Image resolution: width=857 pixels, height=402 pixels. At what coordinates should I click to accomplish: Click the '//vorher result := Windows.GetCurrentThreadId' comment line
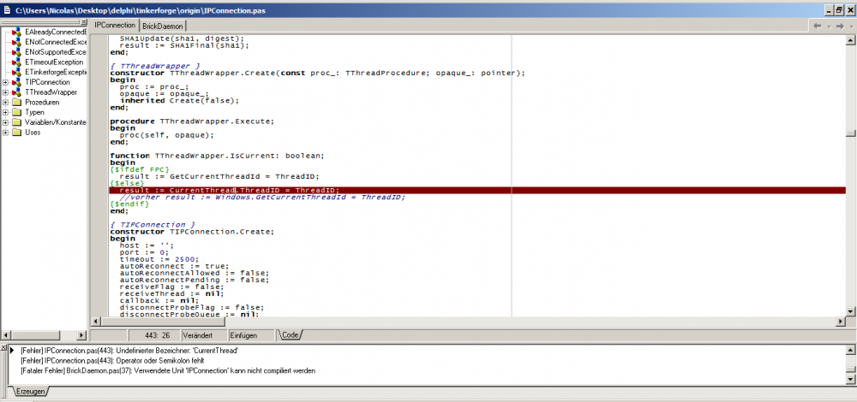click(262, 197)
